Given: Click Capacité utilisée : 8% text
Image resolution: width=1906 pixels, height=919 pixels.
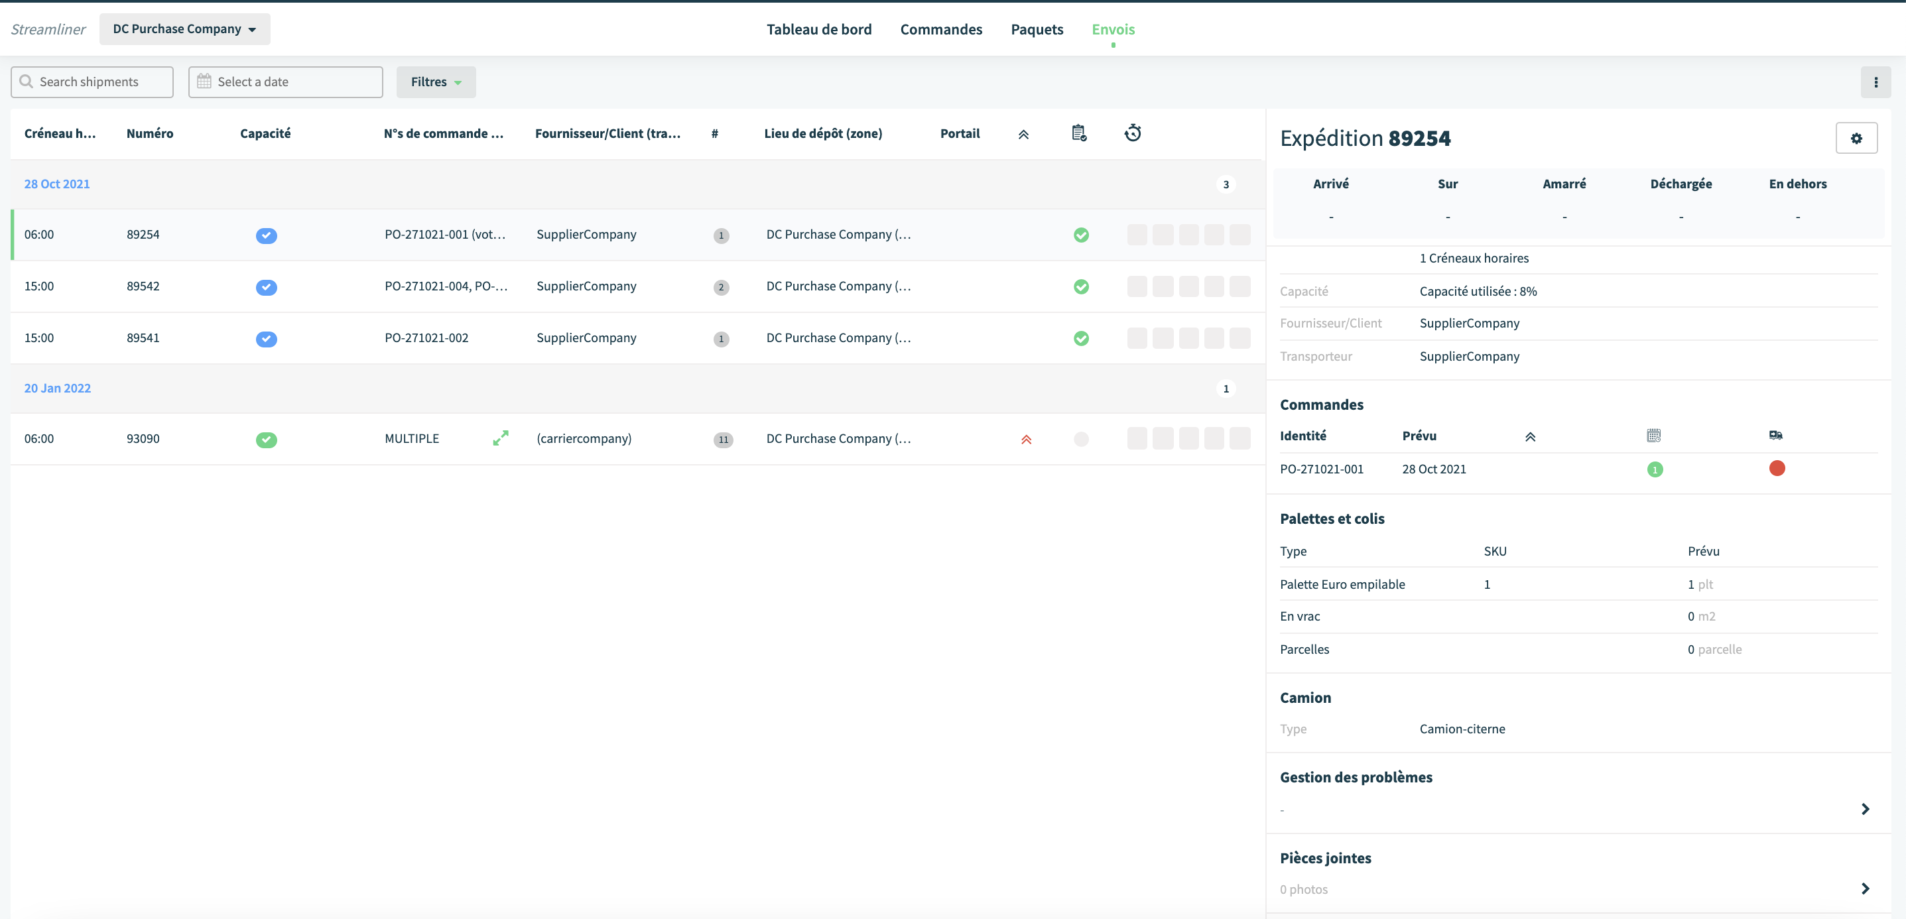Looking at the screenshot, I should click(x=1478, y=292).
